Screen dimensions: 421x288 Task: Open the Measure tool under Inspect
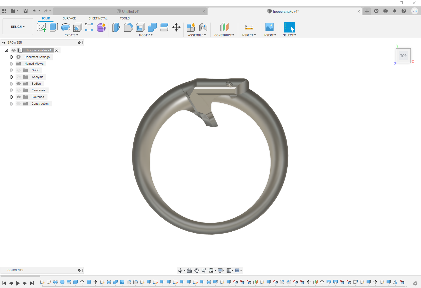tap(249, 27)
